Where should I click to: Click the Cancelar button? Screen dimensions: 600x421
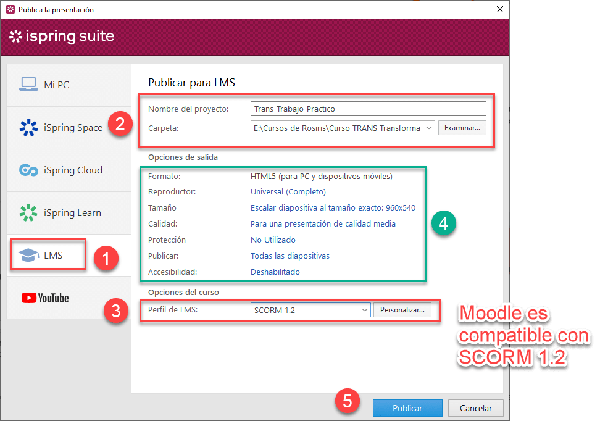[476, 408]
